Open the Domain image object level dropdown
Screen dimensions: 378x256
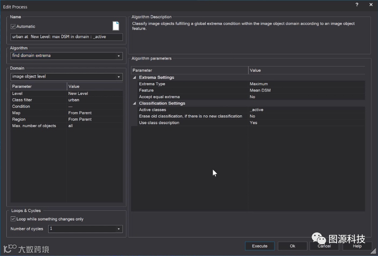(x=119, y=77)
